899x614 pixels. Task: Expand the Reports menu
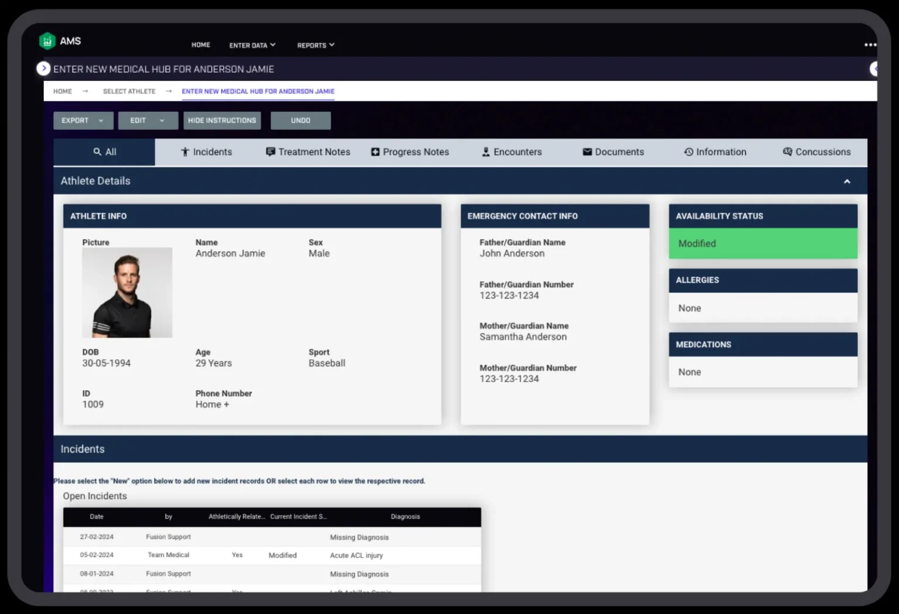click(315, 45)
